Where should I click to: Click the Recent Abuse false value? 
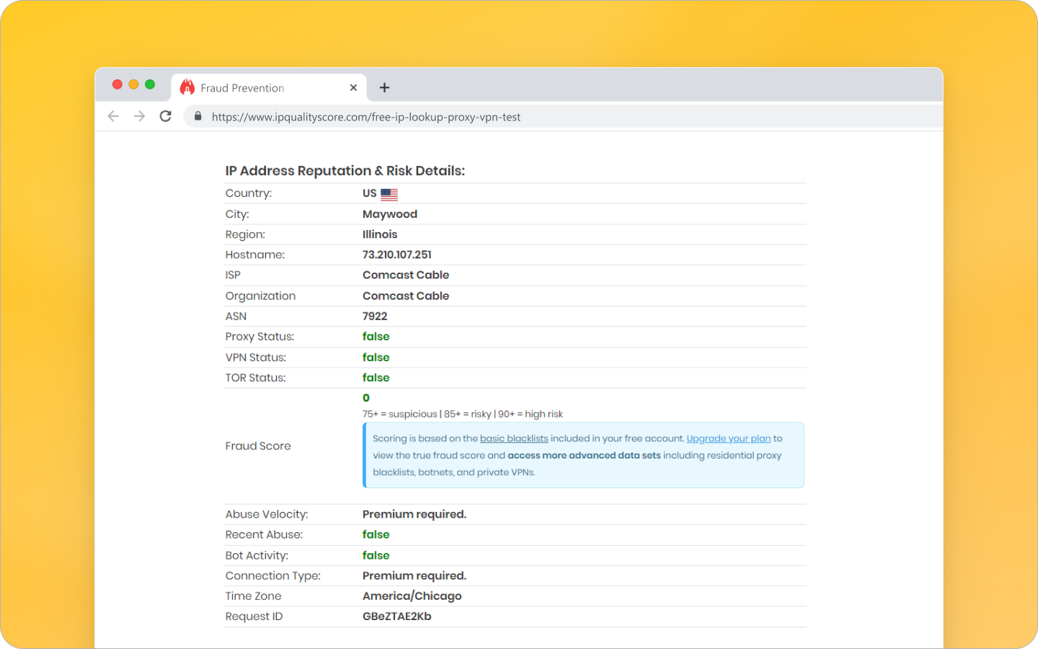pyautogui.click(x=376, y=534)
